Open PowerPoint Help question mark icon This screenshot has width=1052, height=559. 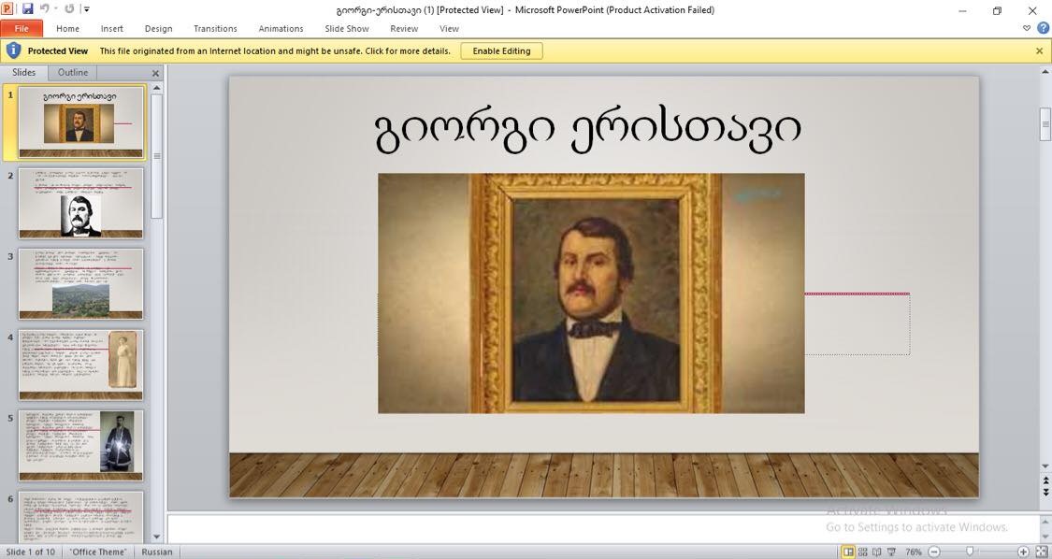pos(1044,28)
